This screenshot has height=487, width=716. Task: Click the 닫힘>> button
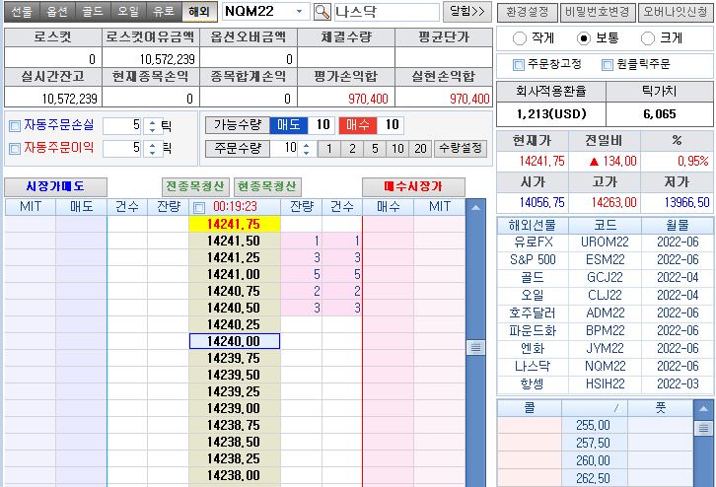pos(466,12)
